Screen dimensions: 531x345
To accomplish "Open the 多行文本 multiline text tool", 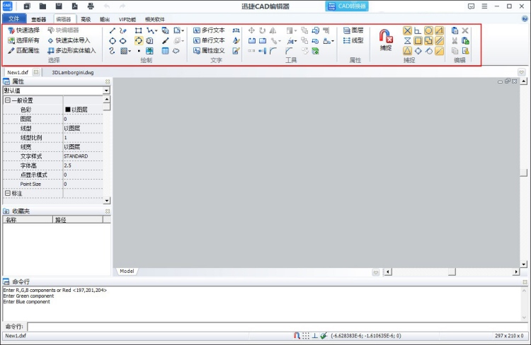I will pyautogui.click(x=209, y=30).
